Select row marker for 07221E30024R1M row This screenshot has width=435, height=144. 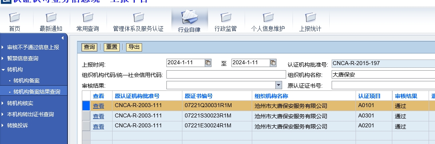86,126
